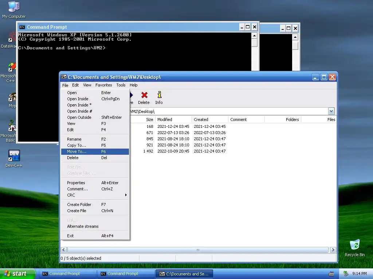
Task: Sort by the Comment column header
Action: tap(246, 120)
